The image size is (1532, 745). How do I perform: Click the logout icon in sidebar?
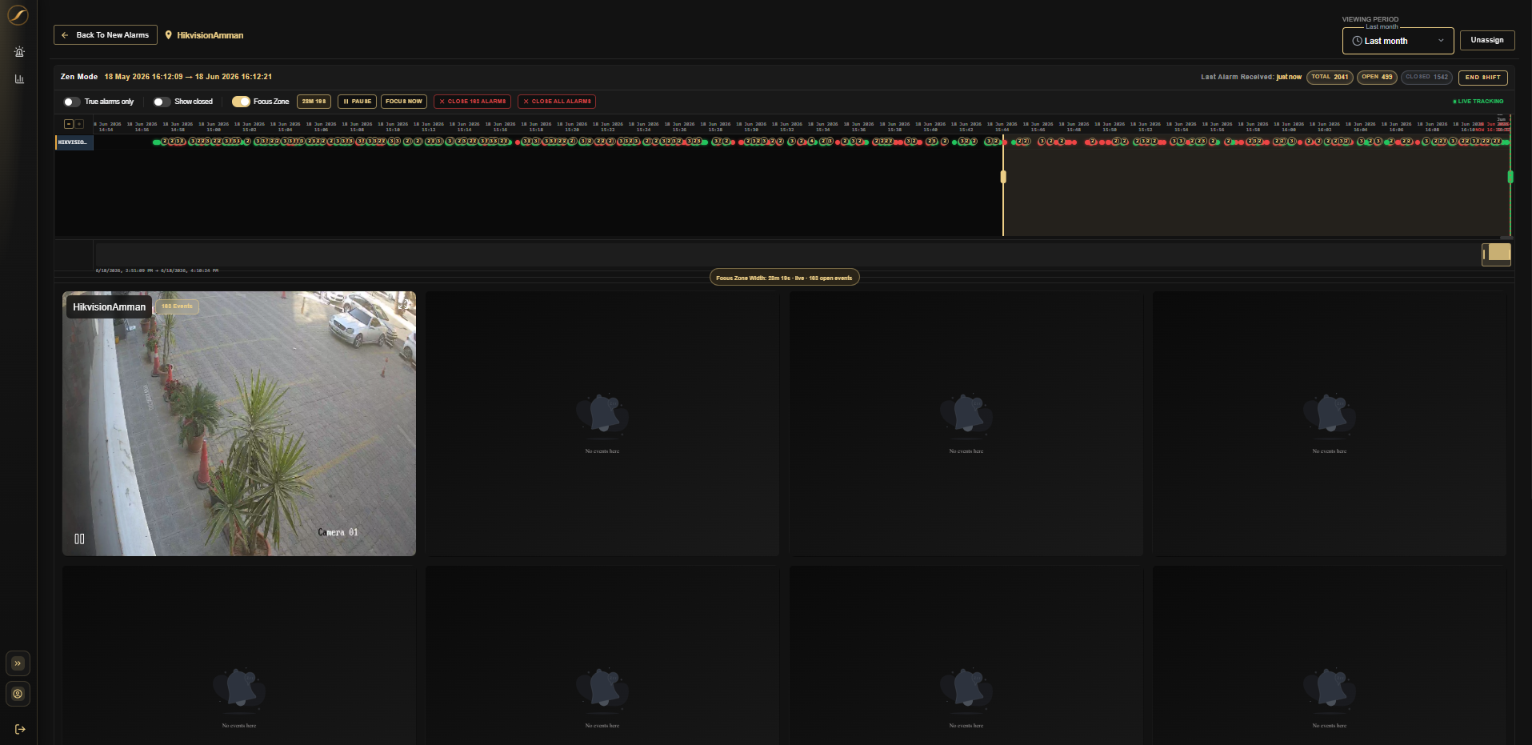(x=20, y=729)
